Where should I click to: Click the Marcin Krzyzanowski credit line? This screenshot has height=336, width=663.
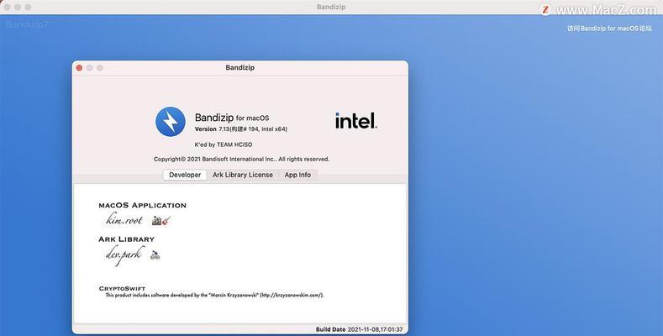coord(214,295)
